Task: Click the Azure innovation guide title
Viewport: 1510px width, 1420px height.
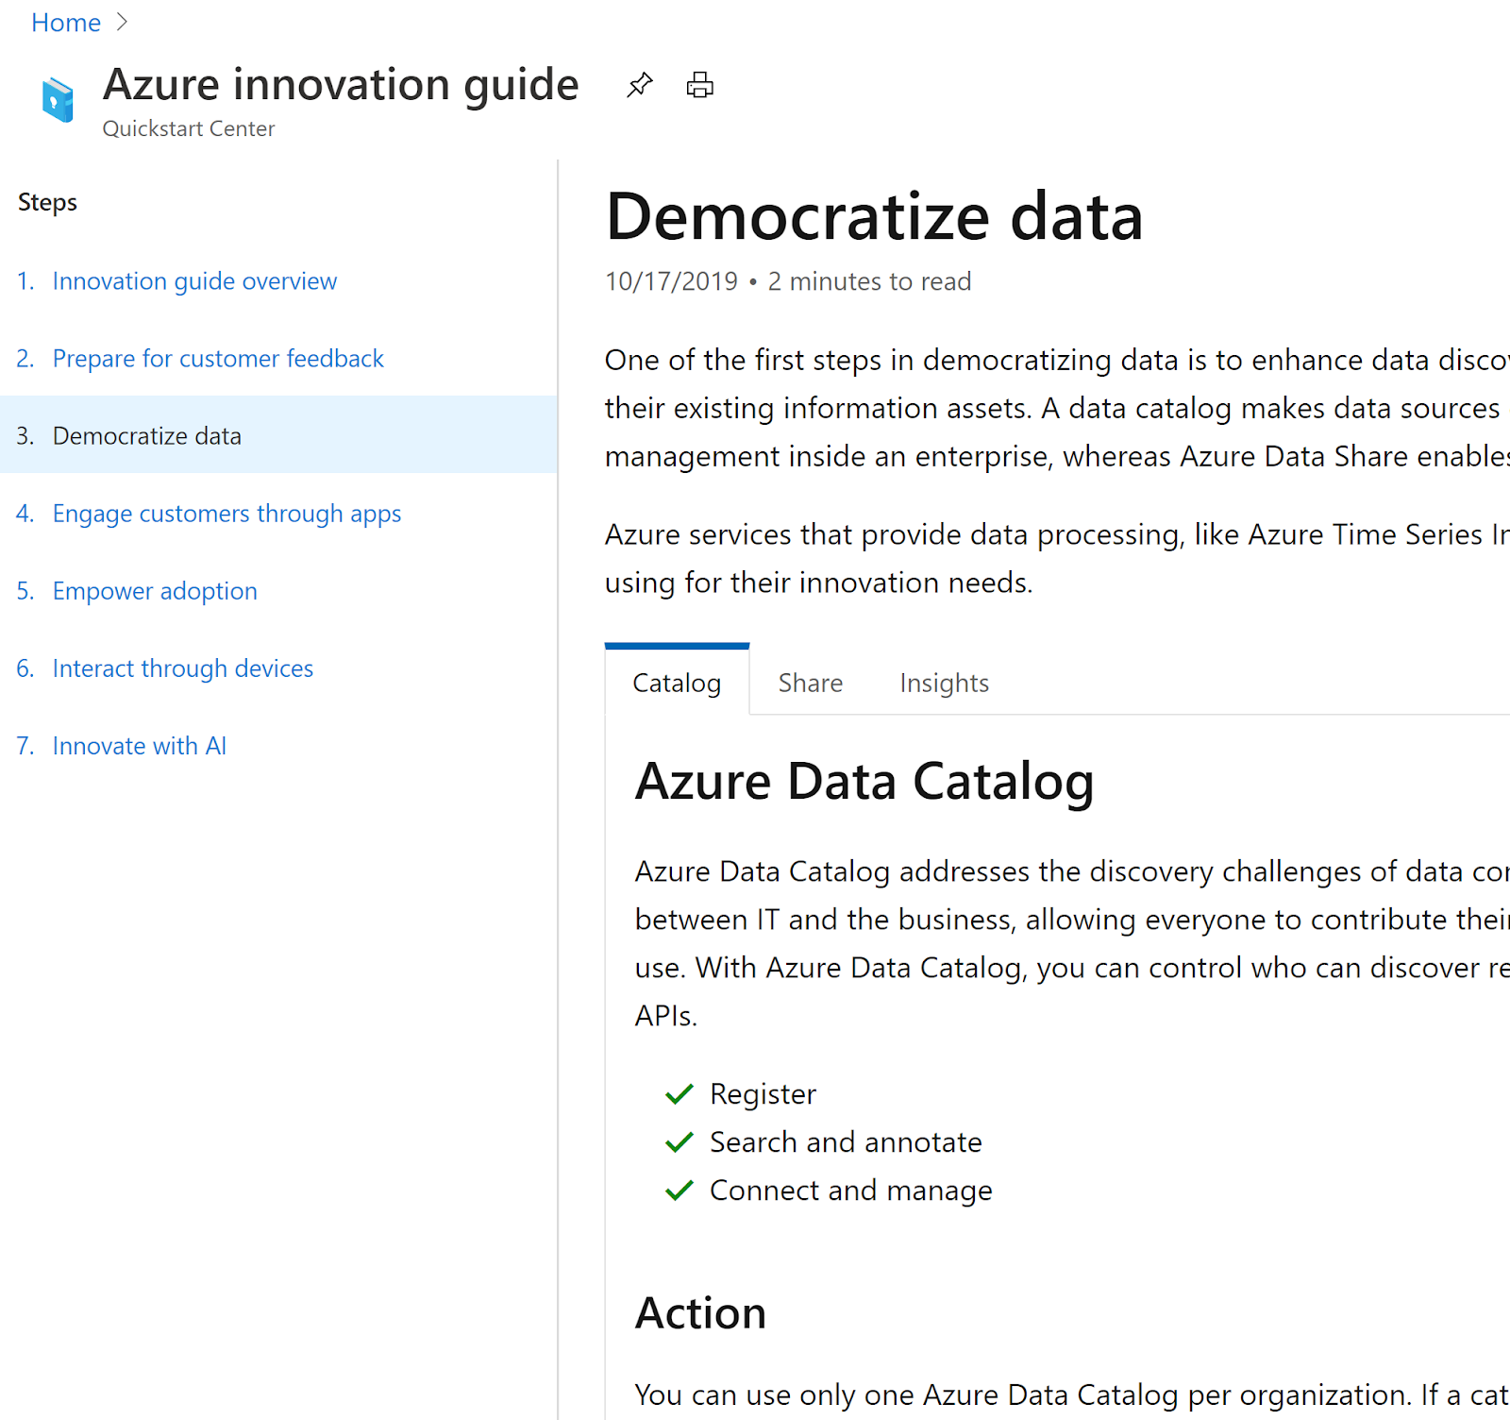Action: [341, 85]
